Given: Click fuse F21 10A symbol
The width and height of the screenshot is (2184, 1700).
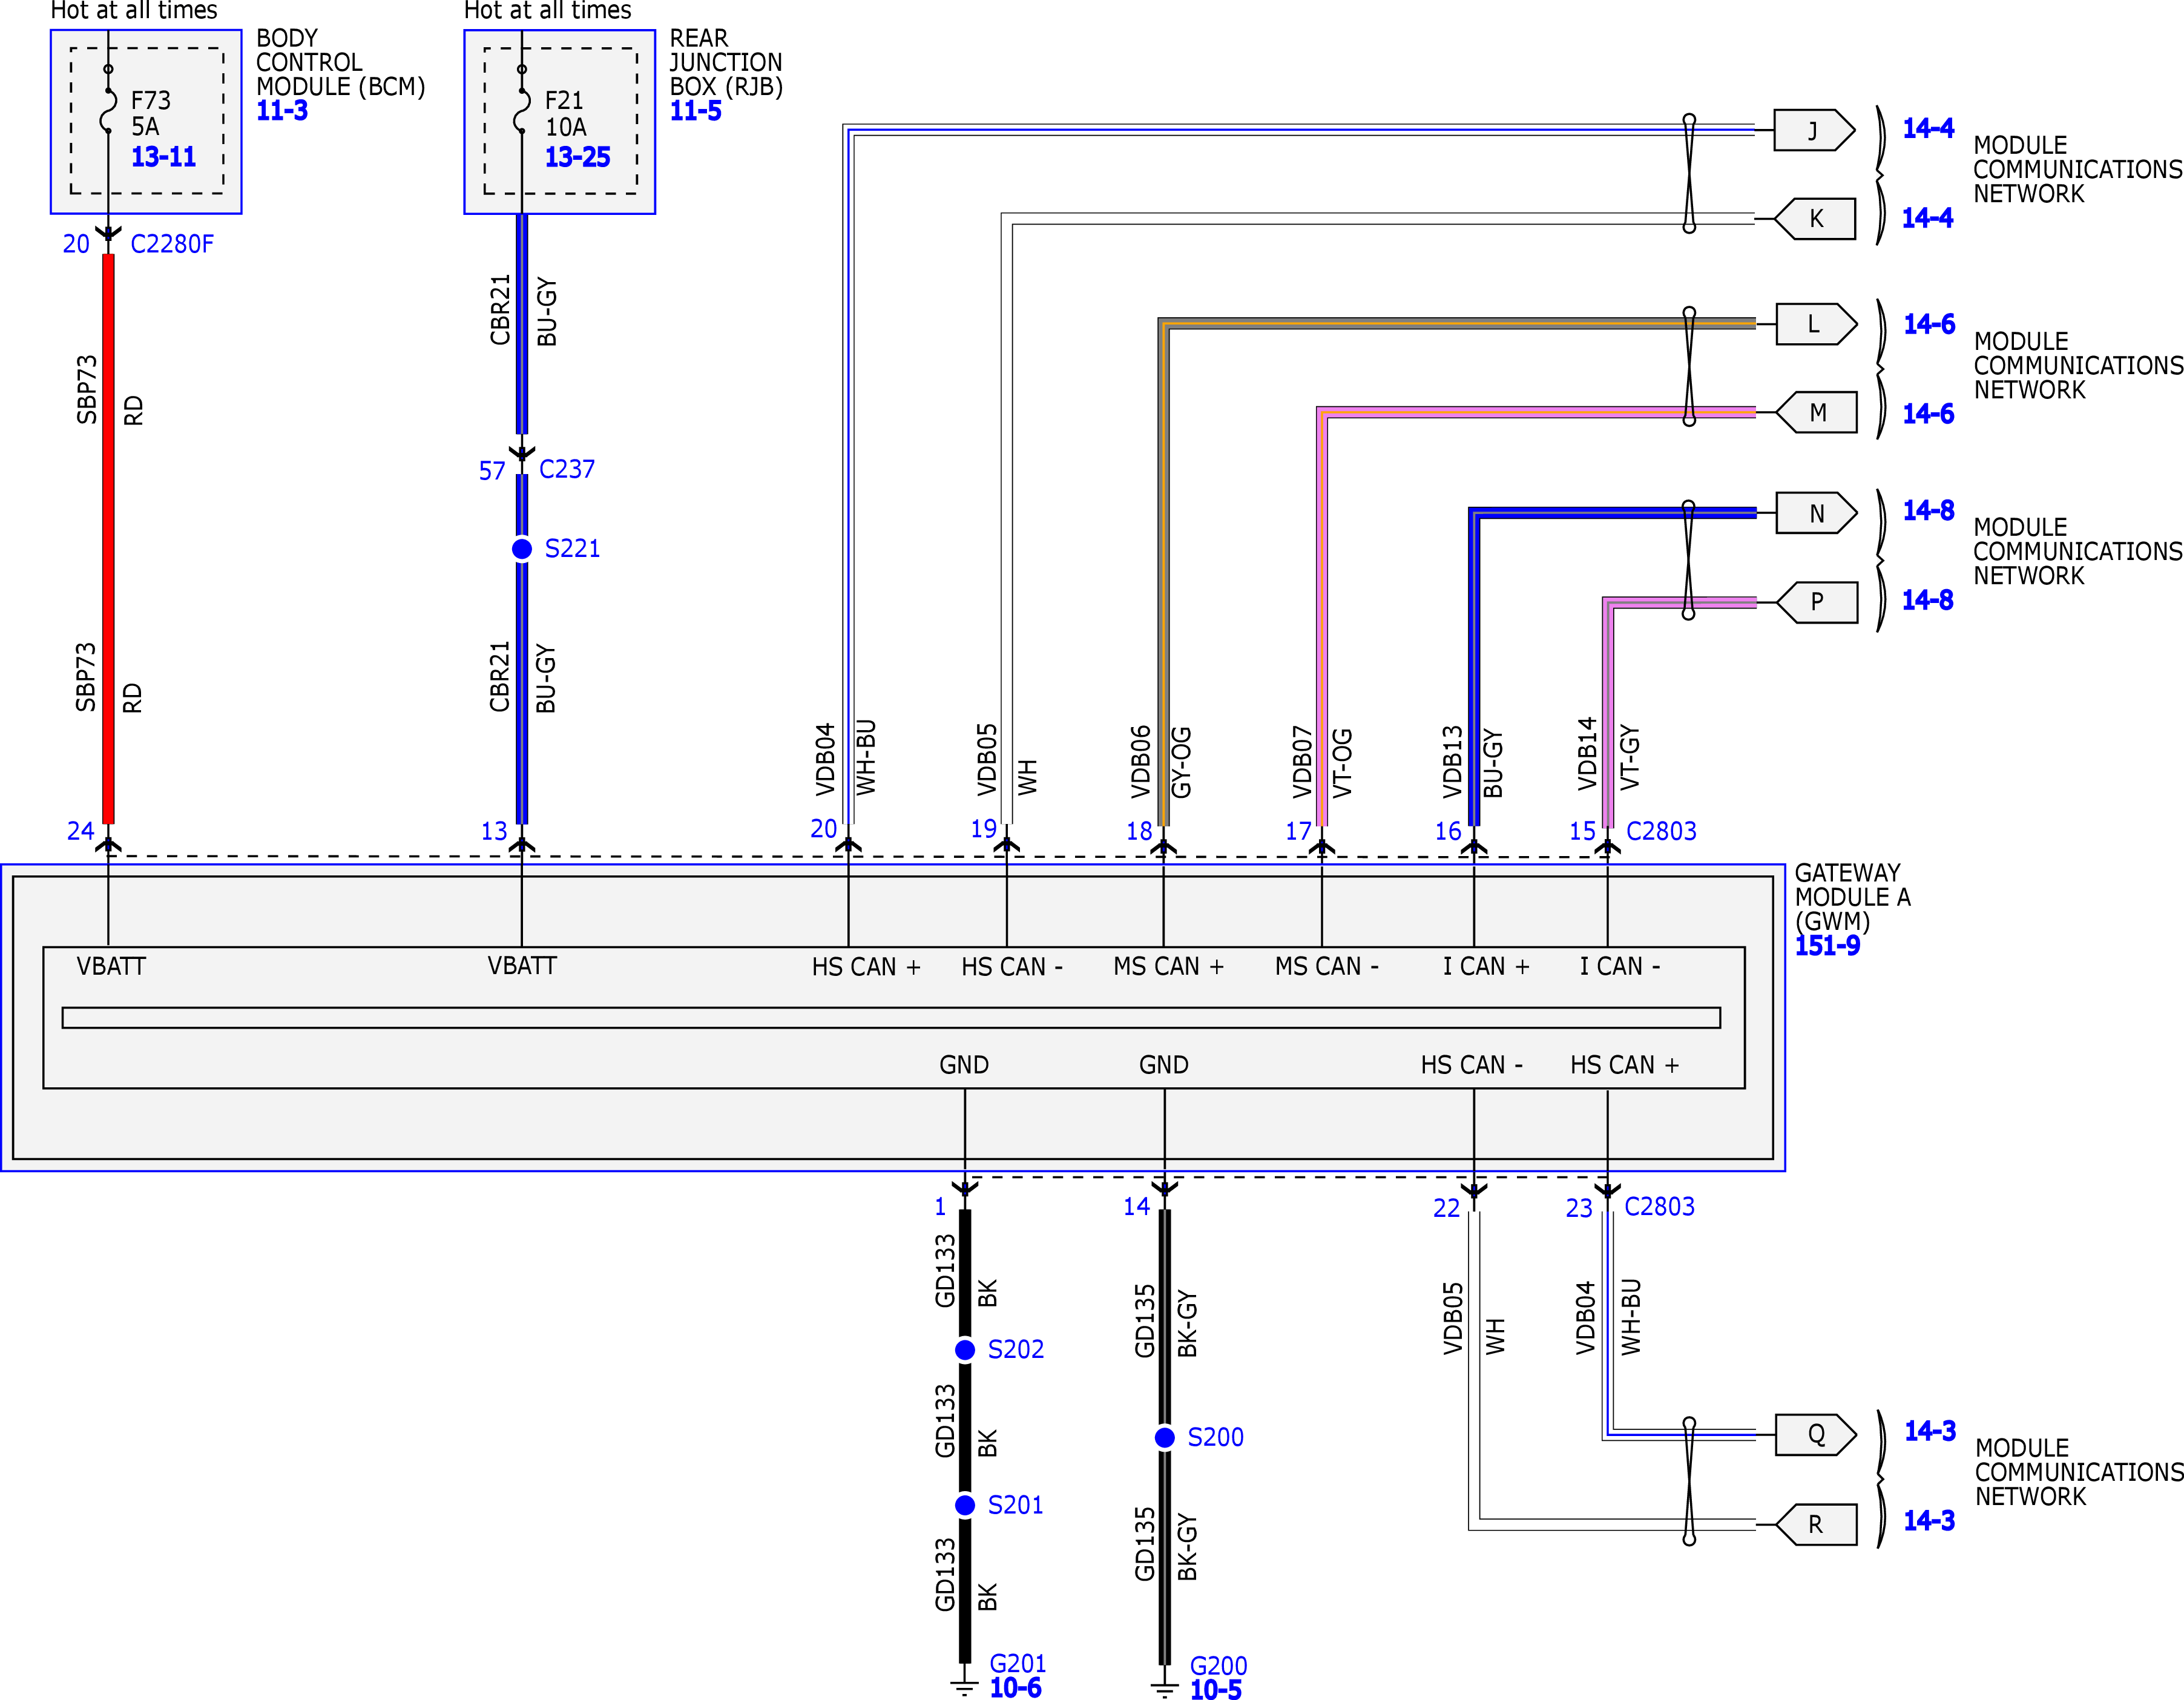Looking at the screenshot, I should (x=522, y=100).
